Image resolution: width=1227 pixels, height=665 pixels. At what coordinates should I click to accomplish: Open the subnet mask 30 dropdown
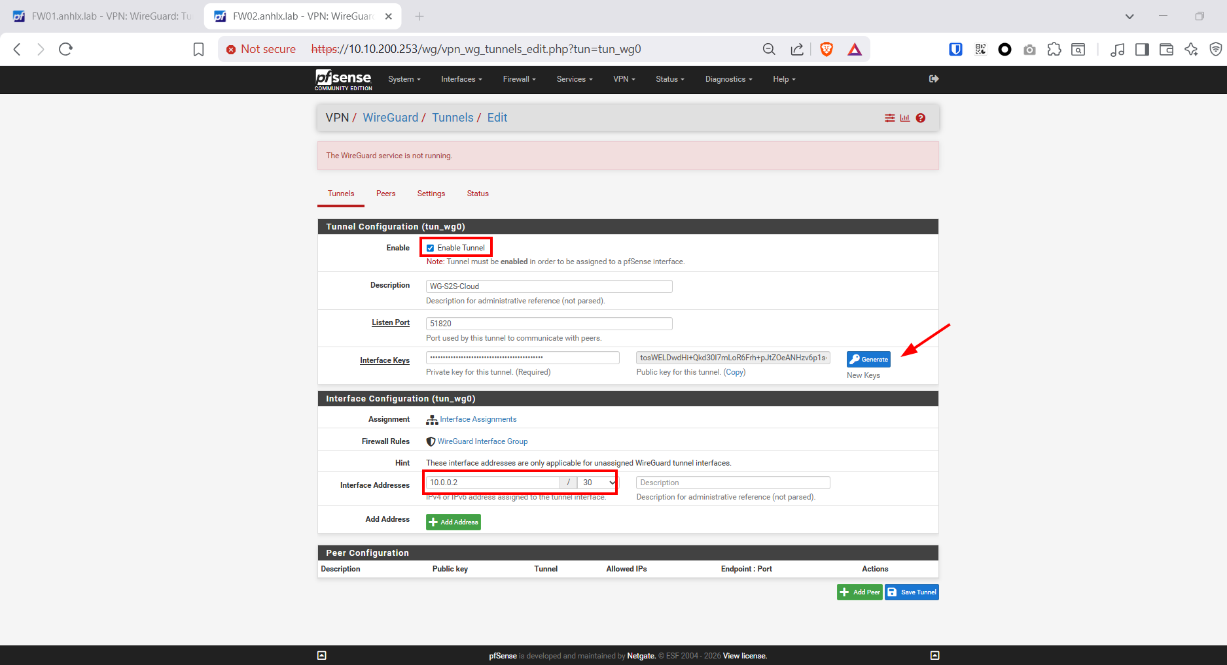[x=597, y=483]
